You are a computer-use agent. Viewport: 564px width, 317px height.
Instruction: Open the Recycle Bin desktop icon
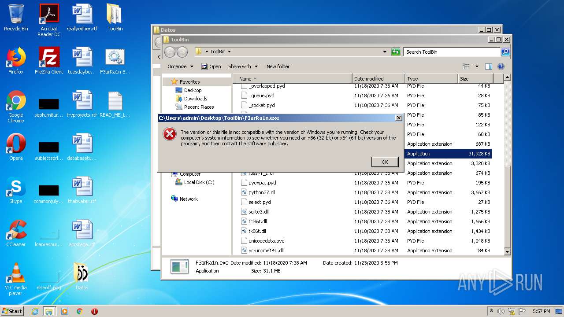click(16, 18)
